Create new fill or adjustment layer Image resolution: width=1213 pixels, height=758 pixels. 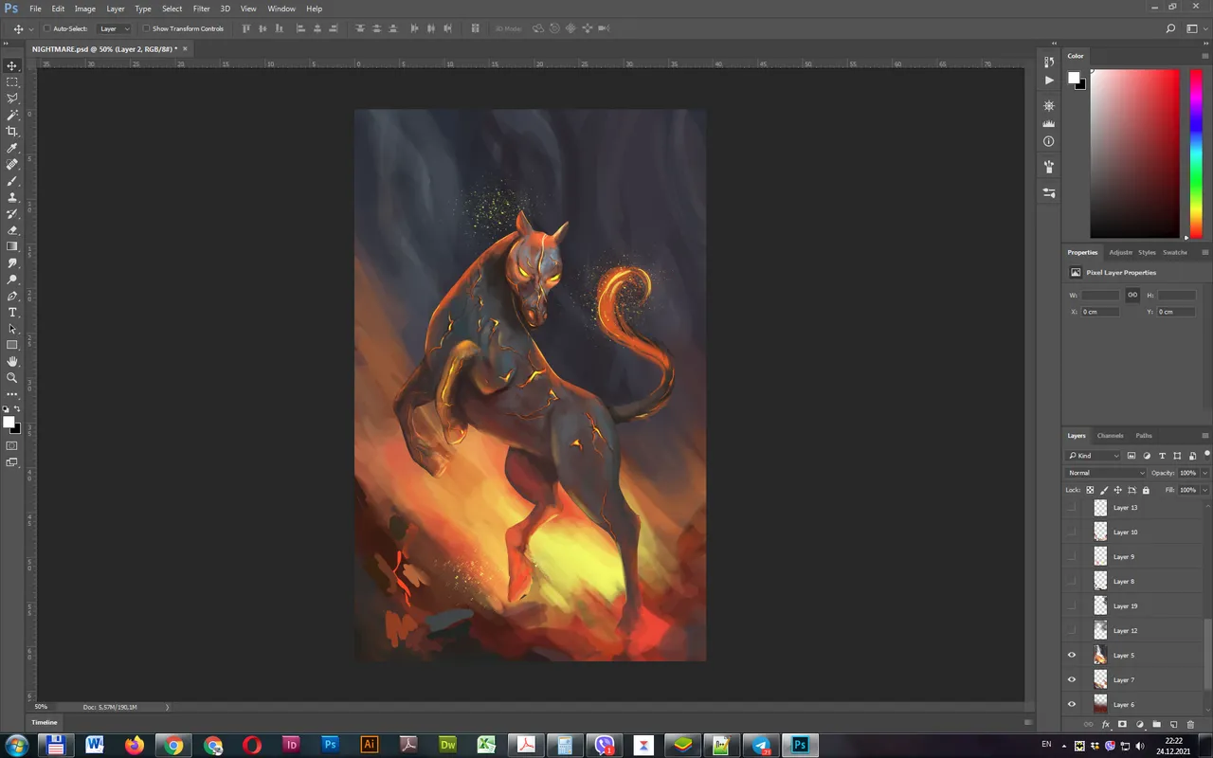tap(1139, 725)
